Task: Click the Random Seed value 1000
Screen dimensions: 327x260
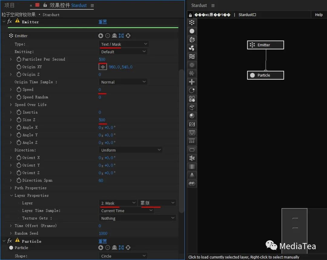Action: pos(103,233)
